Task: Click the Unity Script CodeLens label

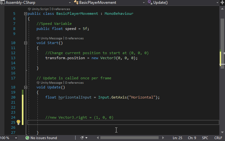Action: point(40,9)
